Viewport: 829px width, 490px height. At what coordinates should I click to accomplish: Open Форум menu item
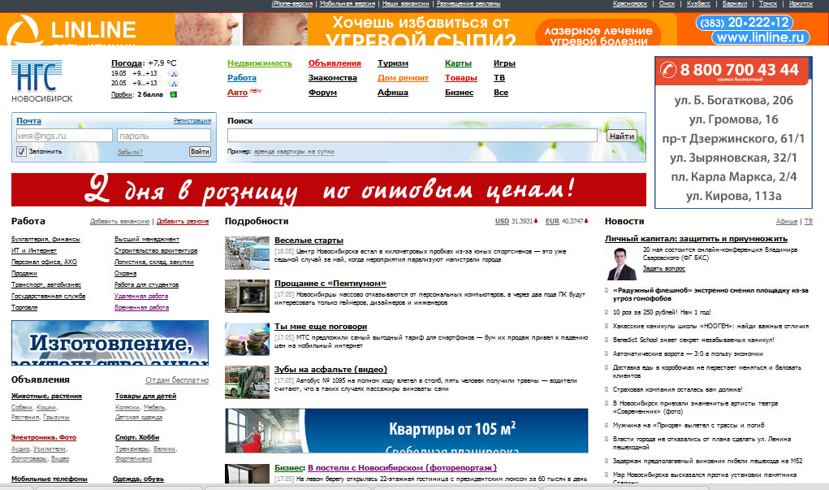click(322, 92)
